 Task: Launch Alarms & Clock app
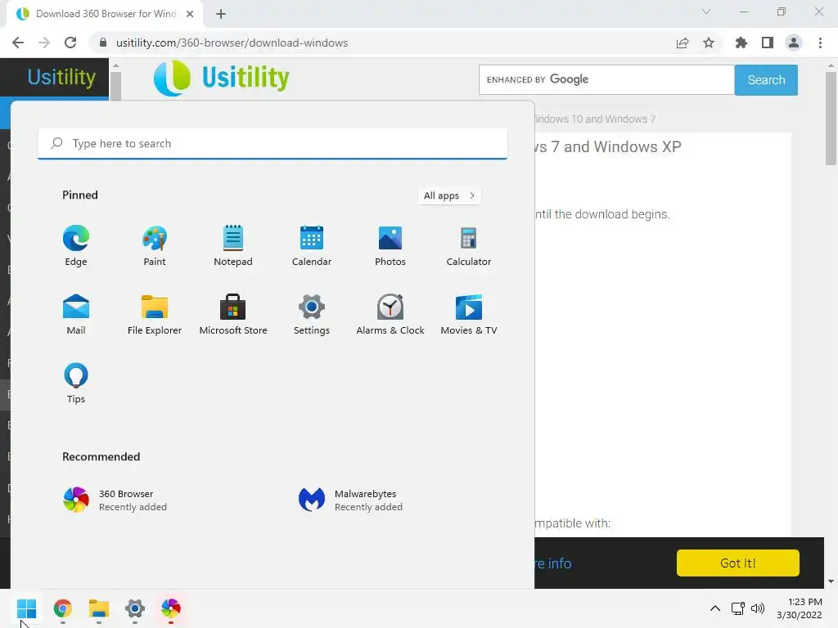click(390, 314)
